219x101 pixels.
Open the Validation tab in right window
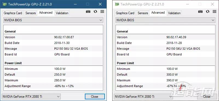pyautogui.click(x=174, y=13)
